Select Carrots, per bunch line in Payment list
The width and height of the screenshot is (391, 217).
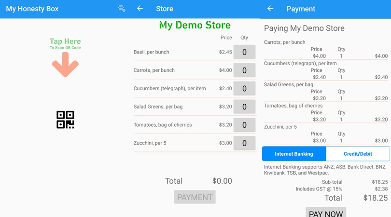pyautogui.click(x=285, y=42)
